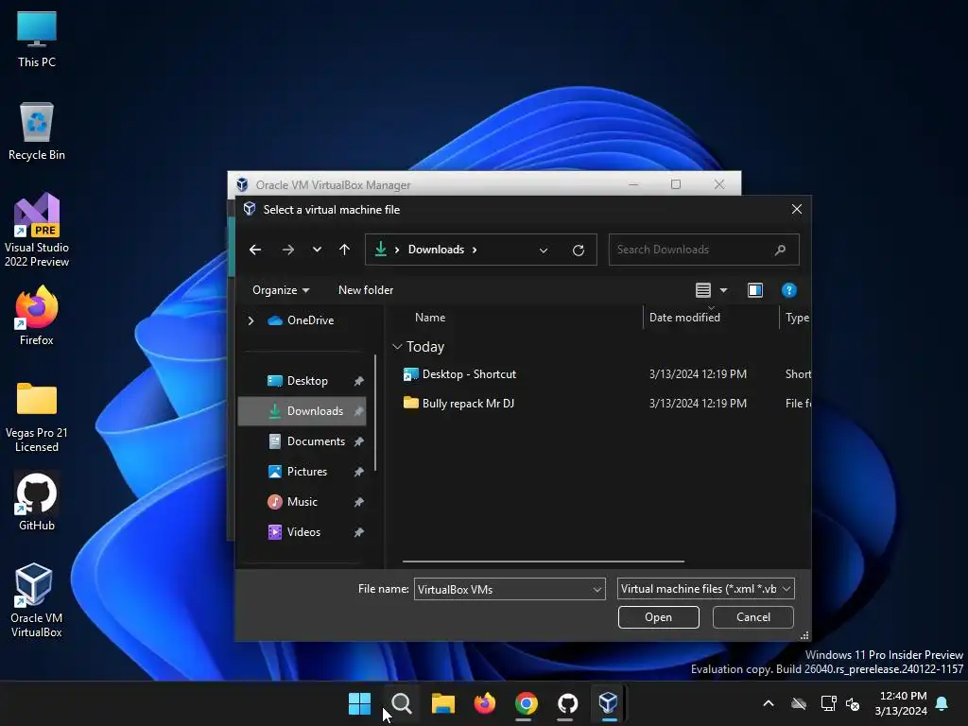This screenshot has height=726, width=968.
Task: Click the pin icon next to Desktop
Action: (x=358, y=381)
